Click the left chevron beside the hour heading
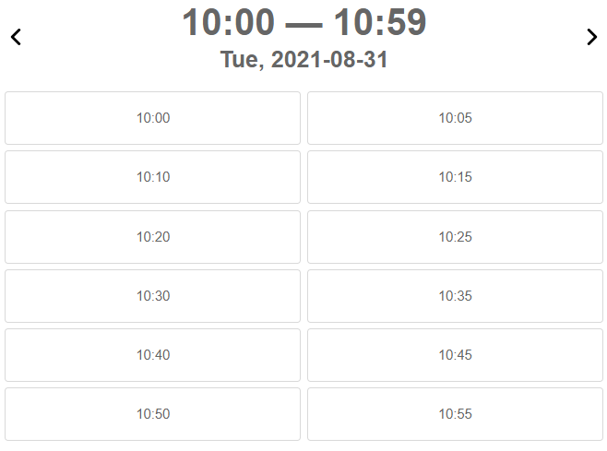This screenshot has width=607, height=451. pos(16,38)
